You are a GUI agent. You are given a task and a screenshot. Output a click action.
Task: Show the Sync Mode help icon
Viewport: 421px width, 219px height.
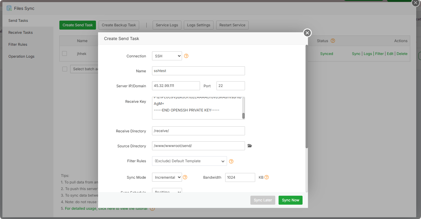185,177
